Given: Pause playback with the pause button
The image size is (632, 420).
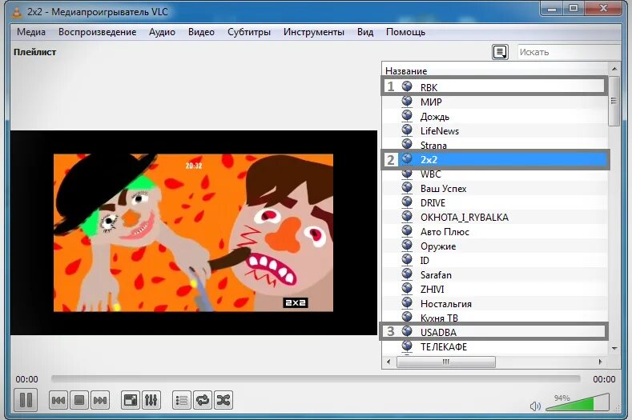Looking at the screenshot, I should 26,400.
